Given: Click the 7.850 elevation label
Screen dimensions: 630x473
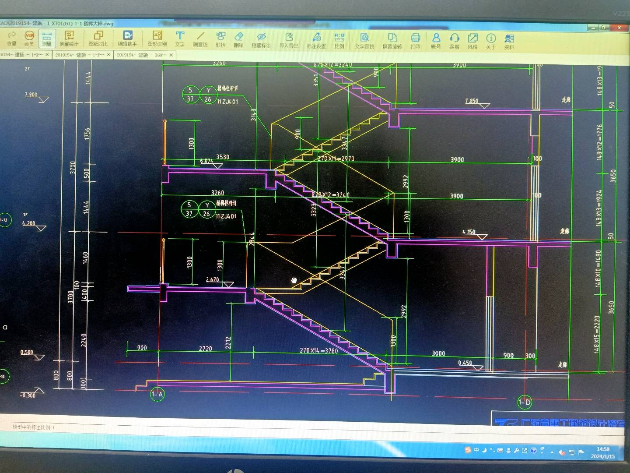Looking at the screenshot, I should coord(472,101).
